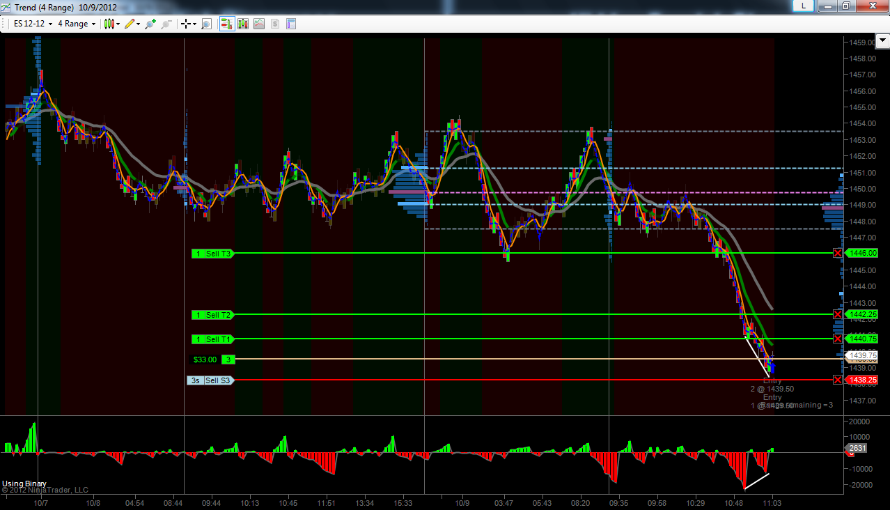This screenshot has height=510, width=890.
Task: Click quantity 1 box on Sell T3
Action: 198,254
